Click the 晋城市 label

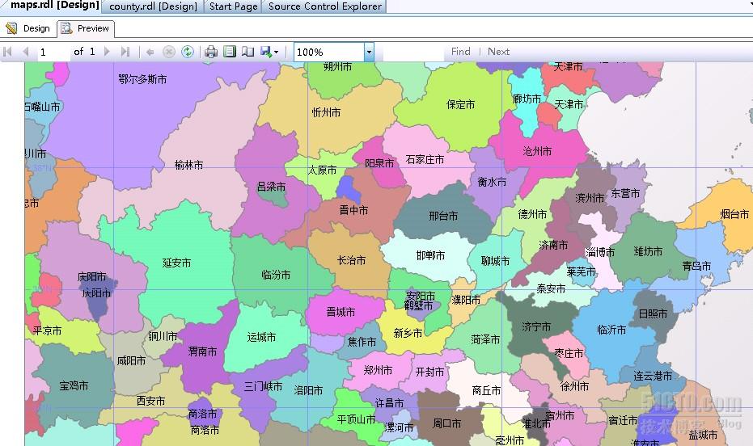[x=341, y=312]
